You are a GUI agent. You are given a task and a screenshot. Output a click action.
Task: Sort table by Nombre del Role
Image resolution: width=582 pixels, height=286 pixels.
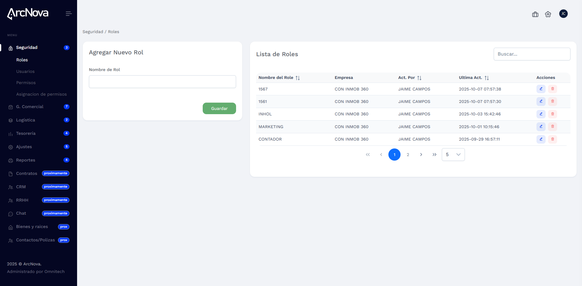tap(297, 78)
